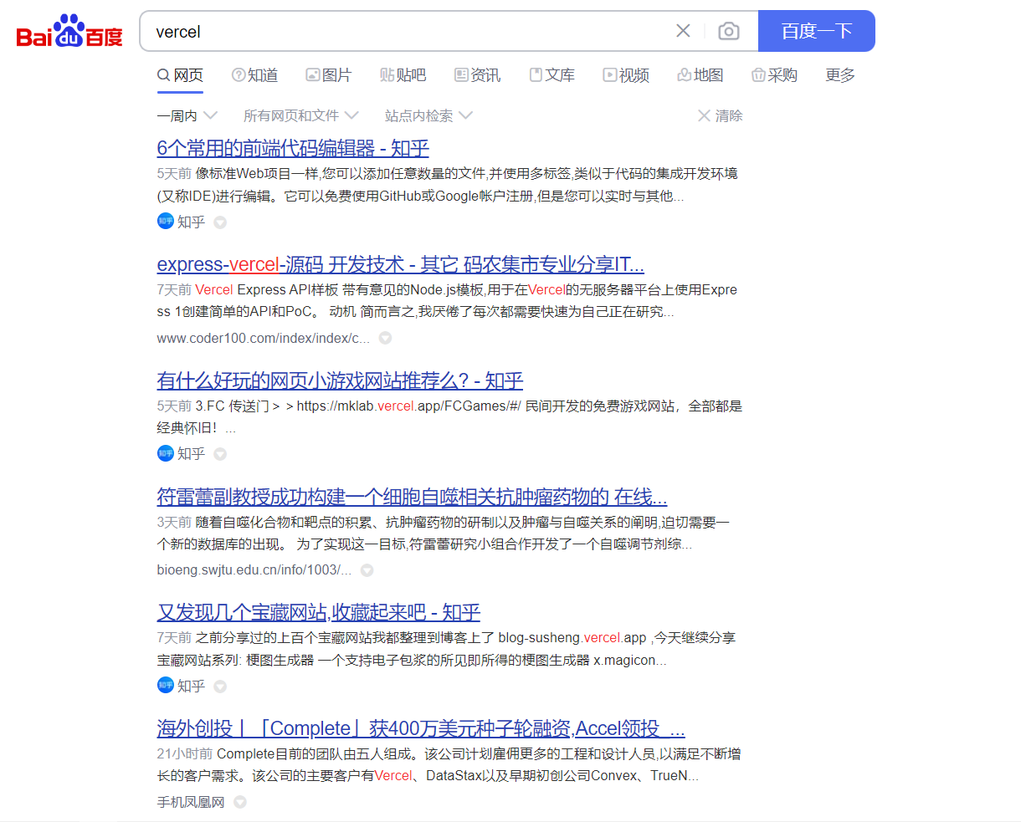Screen dimensions: 1021x822
Task: Open the 一周内 time filter dropdown
Action: coord(210,115)
